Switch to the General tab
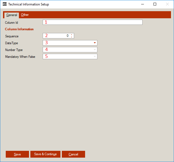 click(11, 15)
